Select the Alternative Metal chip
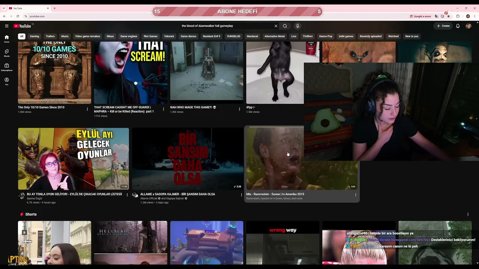This screenshot has height=269, width=479. point(275,36)
